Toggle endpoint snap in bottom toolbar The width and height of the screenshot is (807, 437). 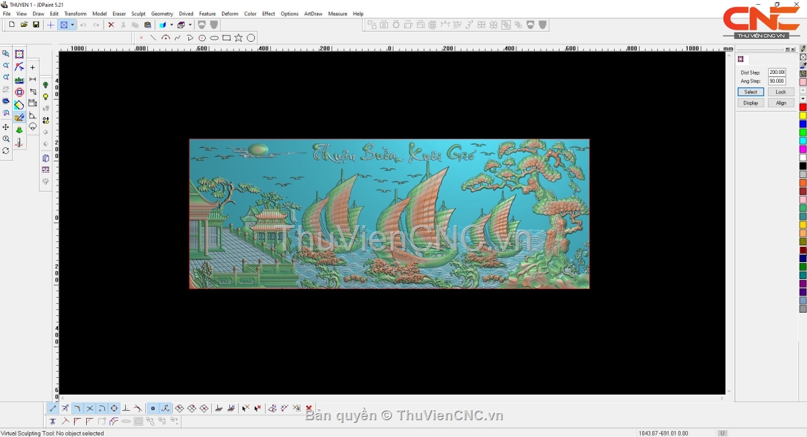click(x=53, y=408)
